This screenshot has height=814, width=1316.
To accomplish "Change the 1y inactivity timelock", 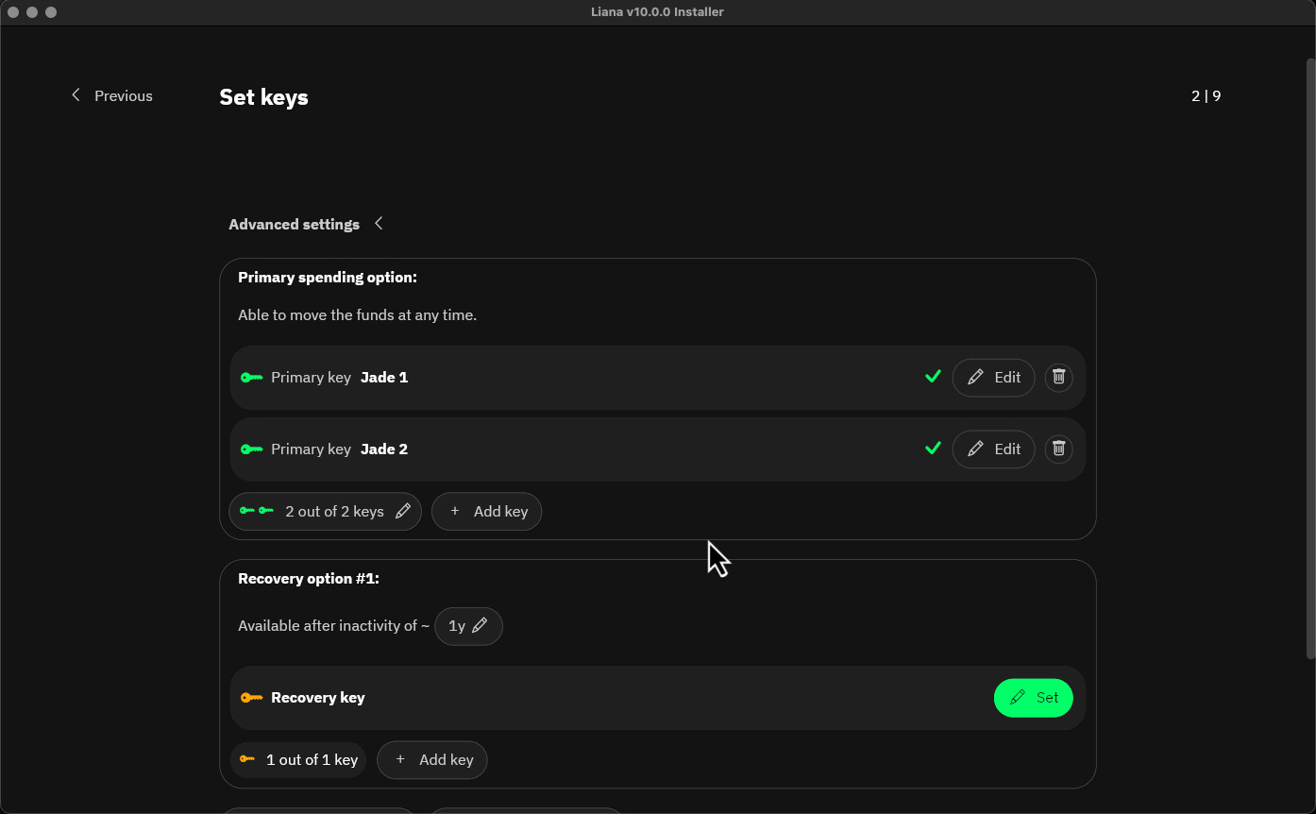I will (468, 625).
